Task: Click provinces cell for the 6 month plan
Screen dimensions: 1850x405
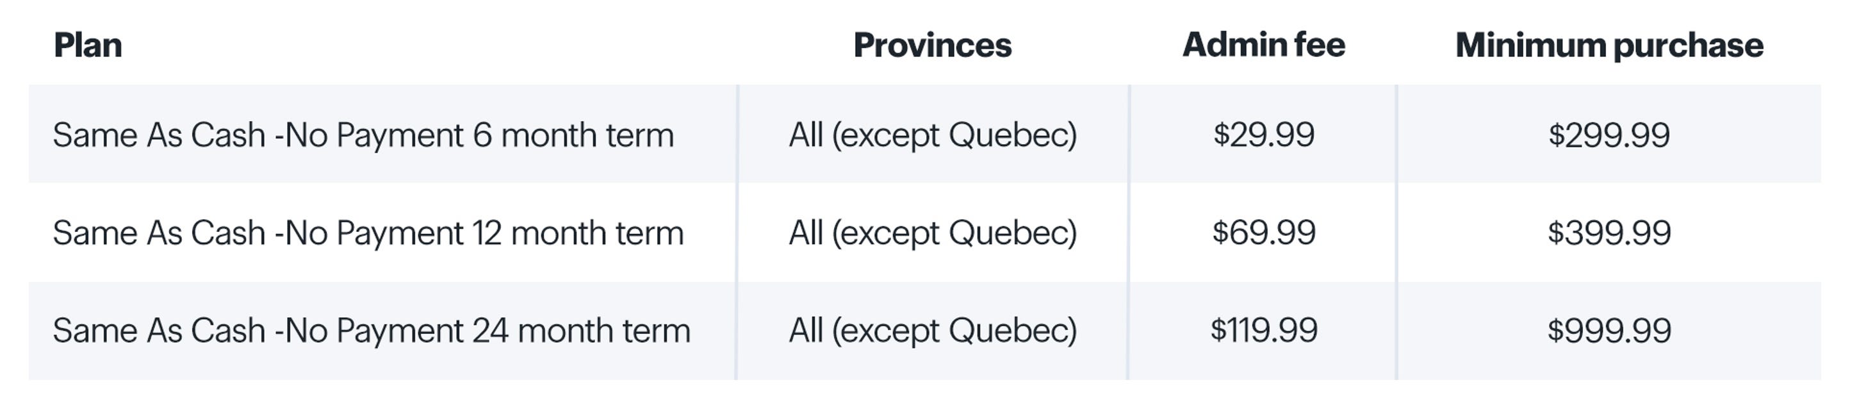Action: 932,135
